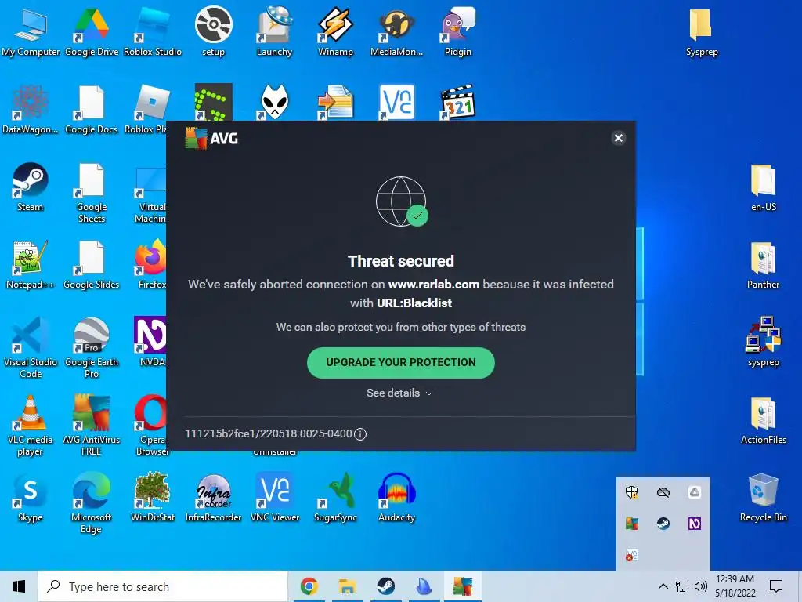This screenshot has height=602, width=802.
Task: Launch VLC media player shortcut
Action: pyautogui.click(x=31, y=426)
